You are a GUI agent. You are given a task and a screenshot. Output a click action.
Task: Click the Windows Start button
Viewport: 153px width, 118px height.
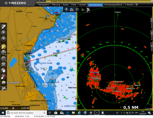[x=3, y=113]
